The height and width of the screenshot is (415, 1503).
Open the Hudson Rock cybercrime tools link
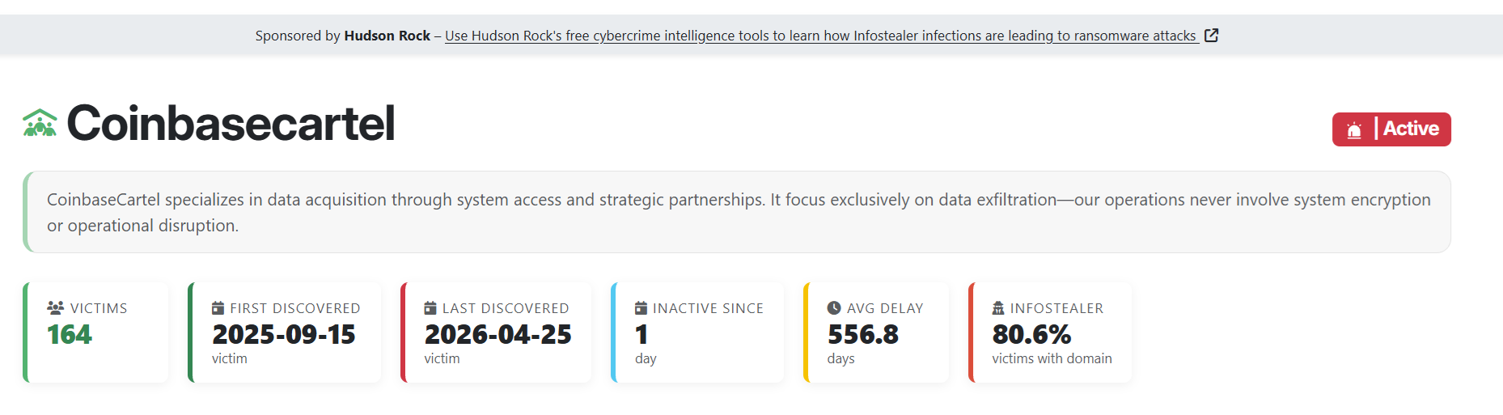(x=820, y=36)
